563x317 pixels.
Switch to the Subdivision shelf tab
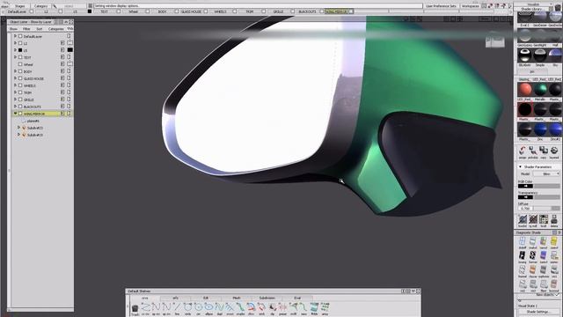pyautogui.click(x=267, y=298)
